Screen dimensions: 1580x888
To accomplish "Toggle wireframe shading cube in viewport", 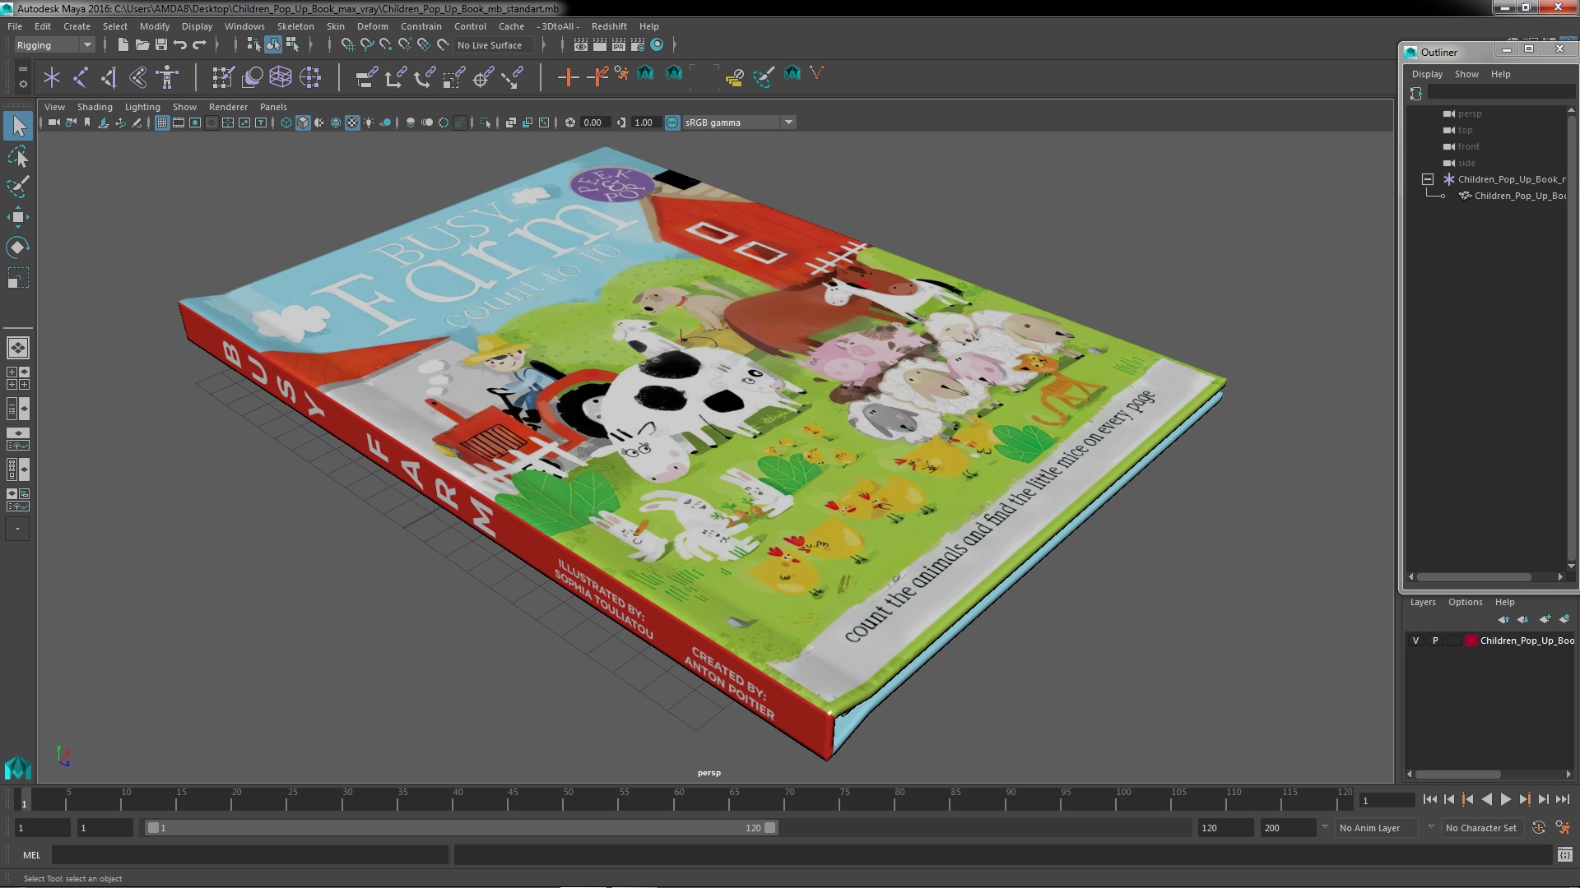I will click(x=286, y=123).
